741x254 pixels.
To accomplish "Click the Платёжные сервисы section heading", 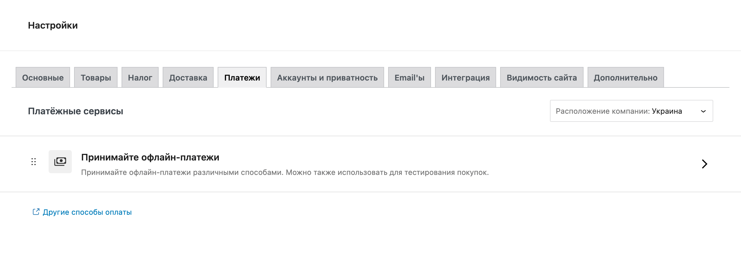I will 76,111.
